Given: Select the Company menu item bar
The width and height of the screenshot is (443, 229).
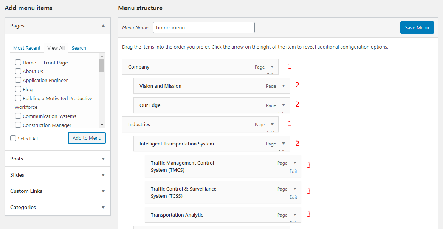Looking at the screenshot, I should pyautogui.click(x=200, y=67).
